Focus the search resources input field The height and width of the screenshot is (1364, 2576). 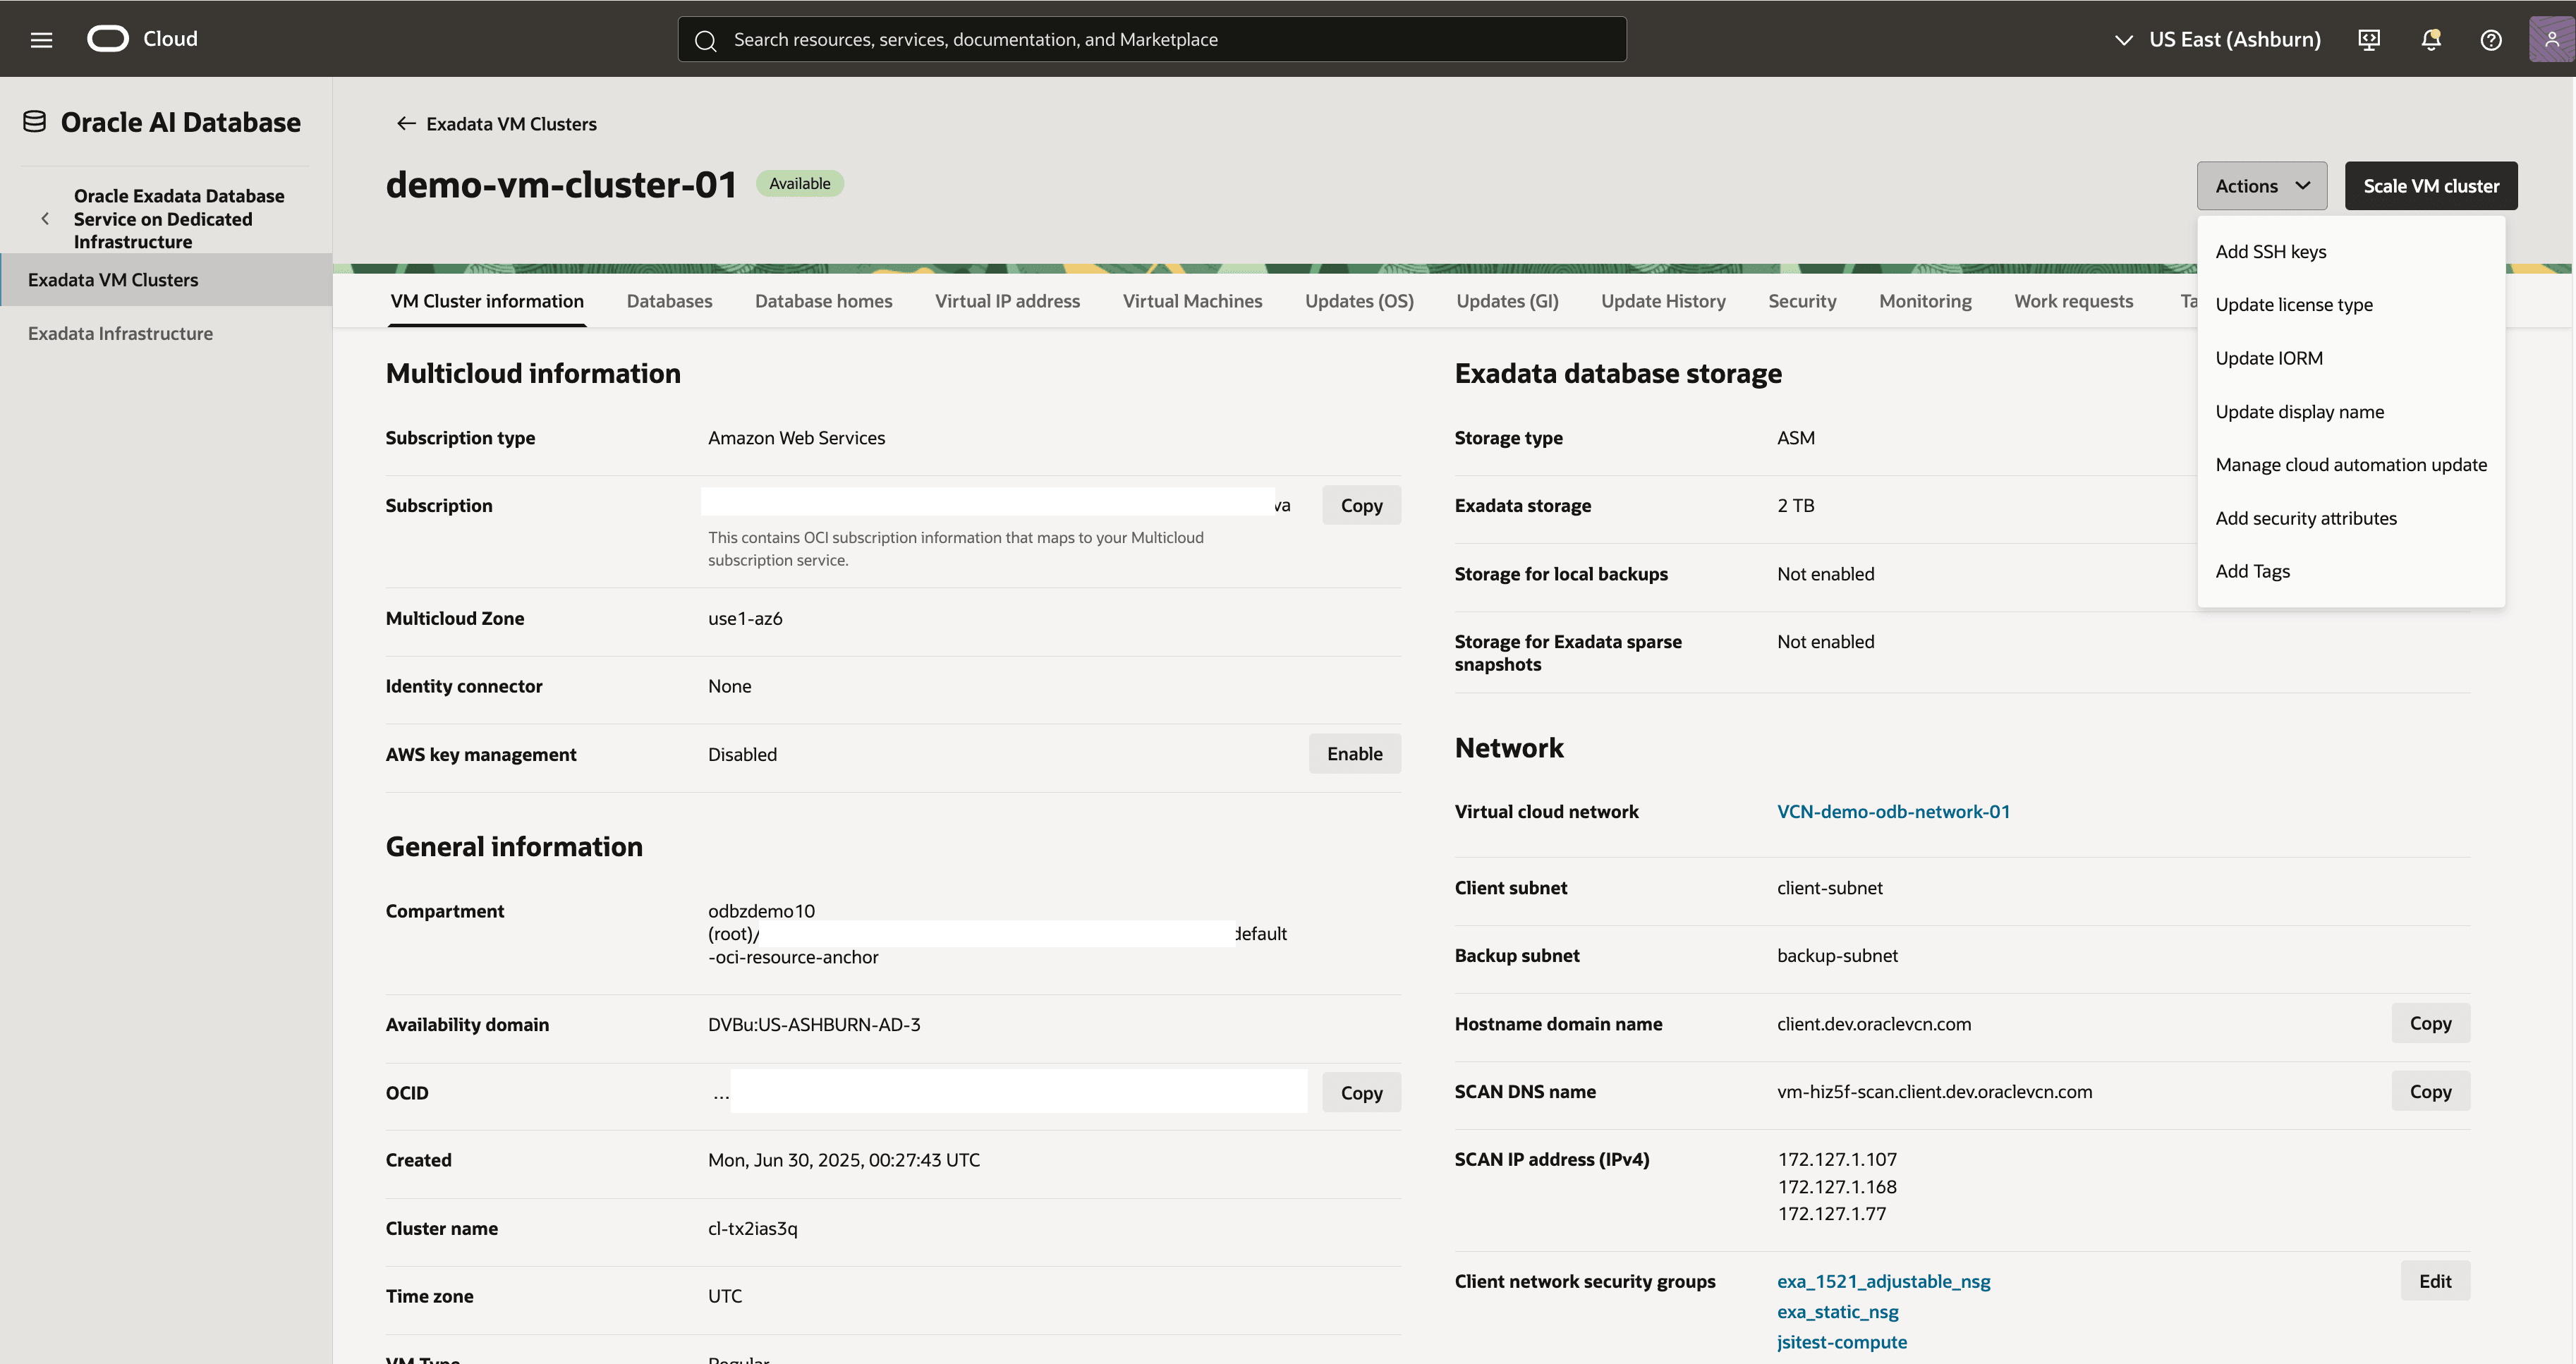1152,39
